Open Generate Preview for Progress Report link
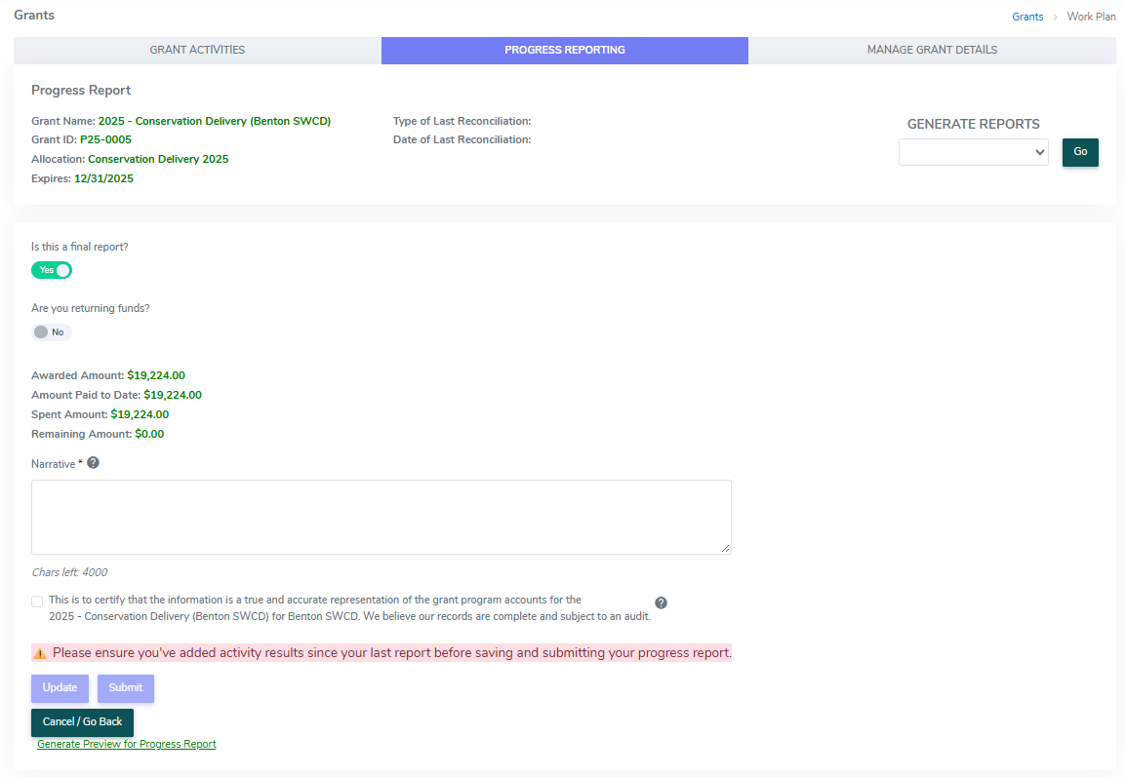The image size is (1125, 777). tap(126, 744)
